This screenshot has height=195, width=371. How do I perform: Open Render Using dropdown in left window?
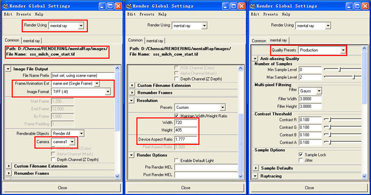[x=66, y=26]
